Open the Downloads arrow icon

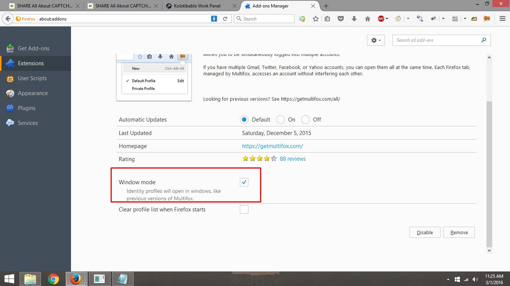(354, 19)
